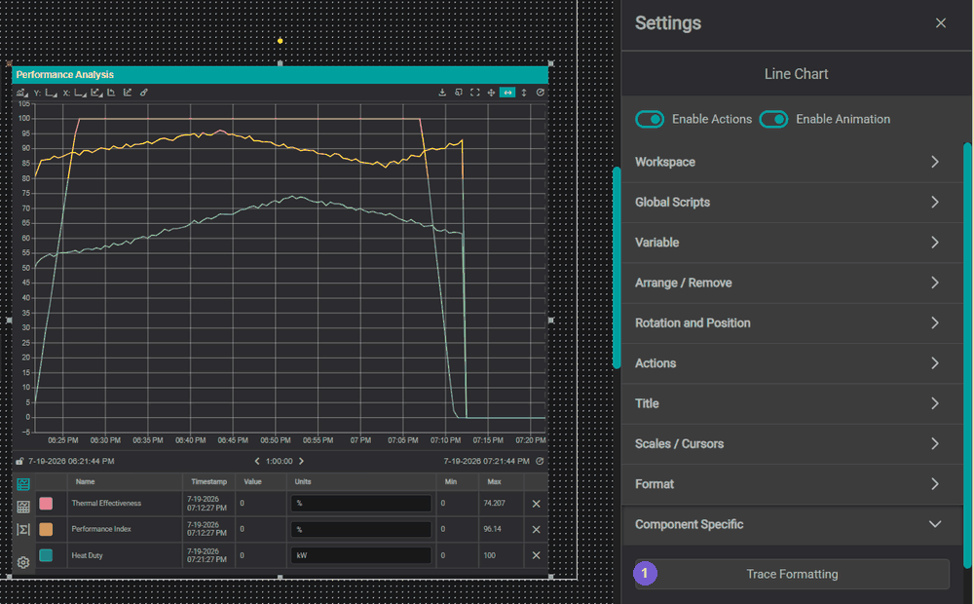Click the Trace Formatting button
Image resolution: width=974 pixels, height=604 pixels.
(x=792, y=574)
